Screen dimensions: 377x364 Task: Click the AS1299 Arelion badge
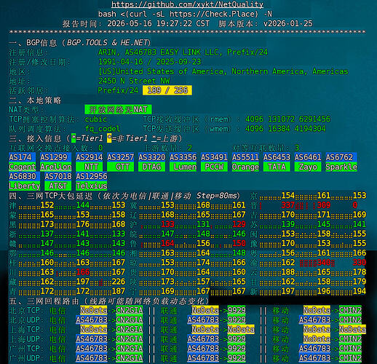(x=56, y=162)
